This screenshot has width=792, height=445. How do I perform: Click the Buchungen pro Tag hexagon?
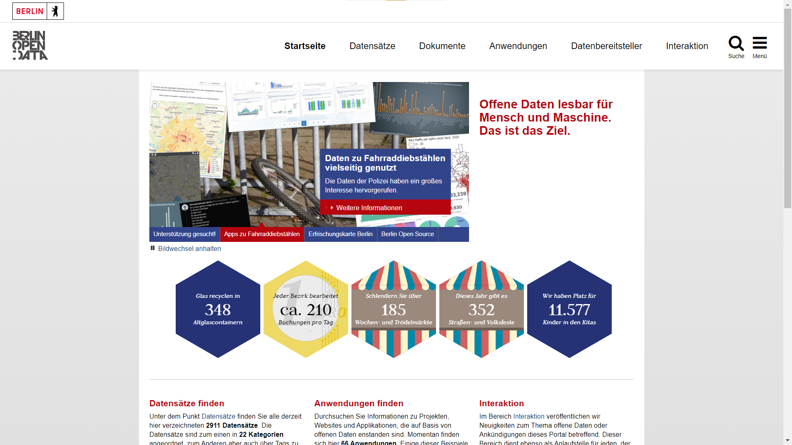pos(306,309)
